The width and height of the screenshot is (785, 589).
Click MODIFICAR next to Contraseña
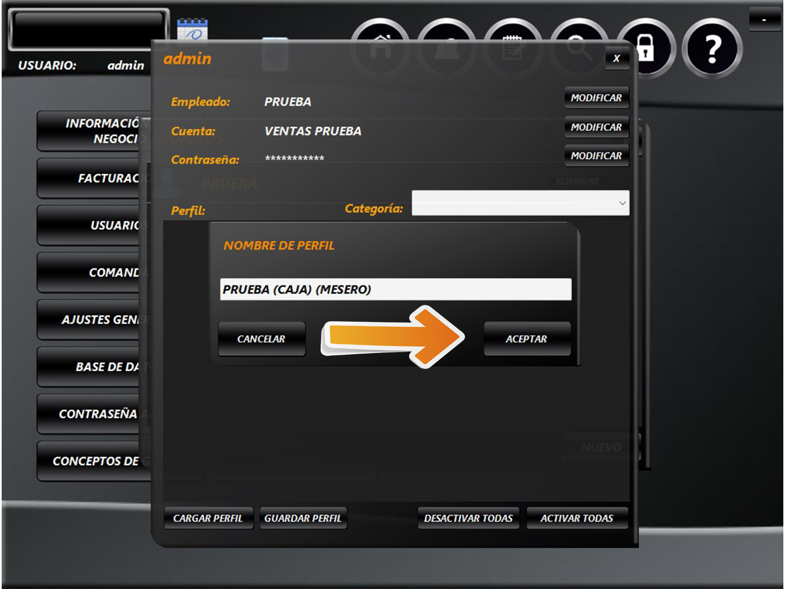pos(596,156)
